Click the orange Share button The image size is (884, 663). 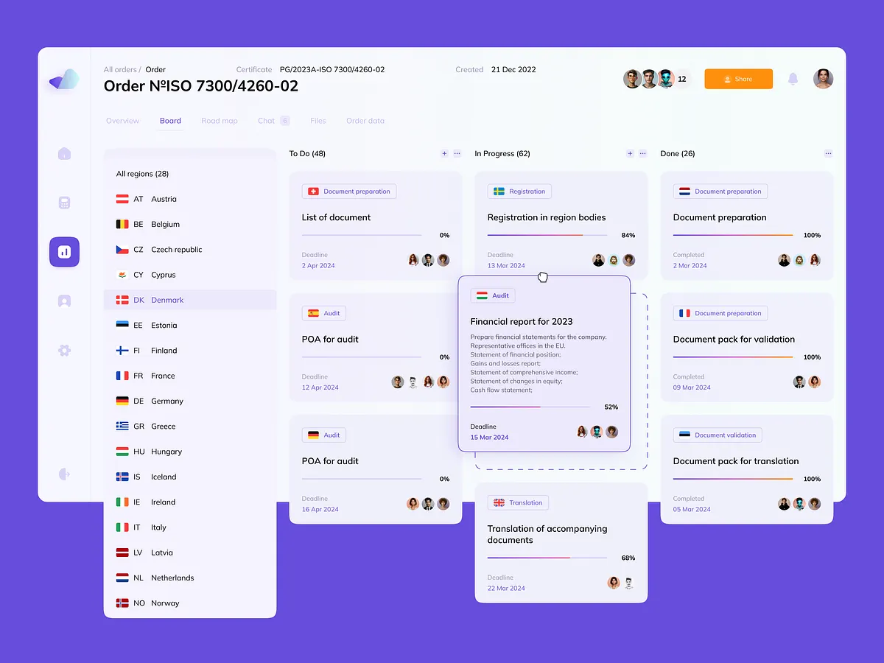click(x=738, y=78)
